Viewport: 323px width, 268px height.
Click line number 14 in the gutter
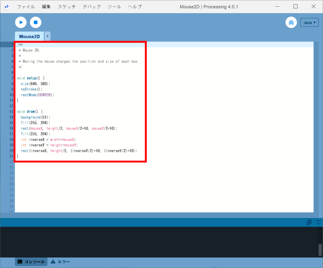11,117
